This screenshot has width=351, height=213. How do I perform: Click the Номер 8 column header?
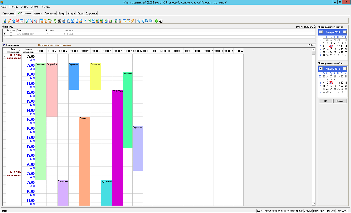pyautogui.click(x=118, y=51)
